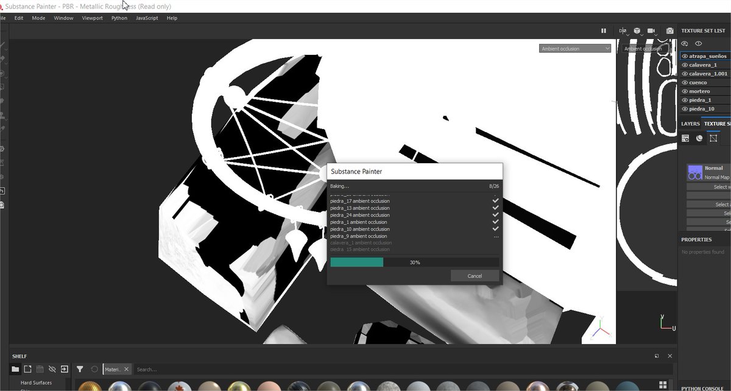This screenshot has height=391, width=731.
Task: Open the shader sphere sub-tab icon
Action: point(699,138)
